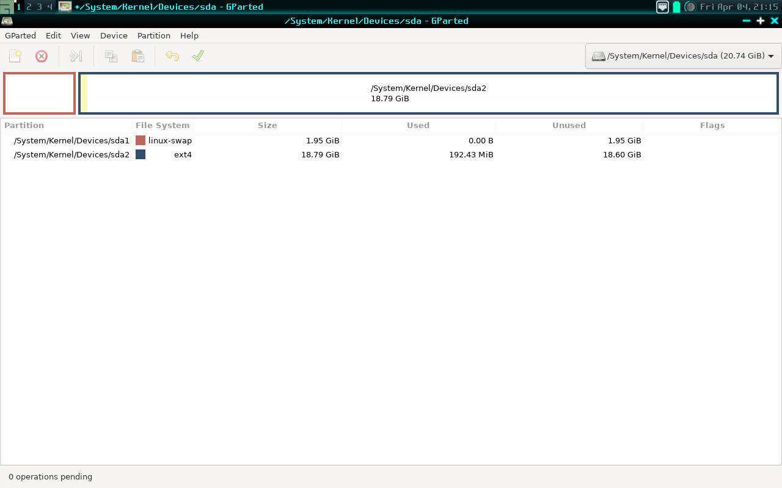The height and width of the screenshot is (488, 782).
Task: Click the Resize/Move partition toolbar icon
Action: [76, 56]
